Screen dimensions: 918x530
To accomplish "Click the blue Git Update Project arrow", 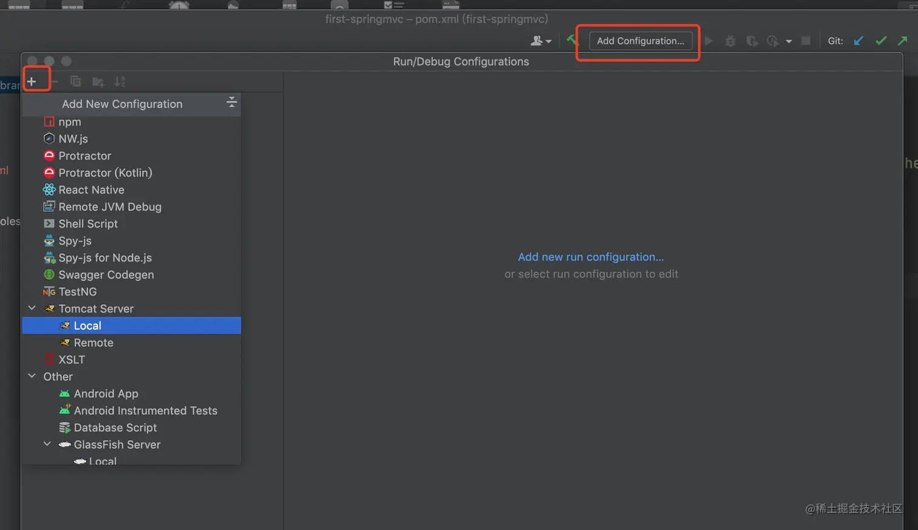I will 858,41.
